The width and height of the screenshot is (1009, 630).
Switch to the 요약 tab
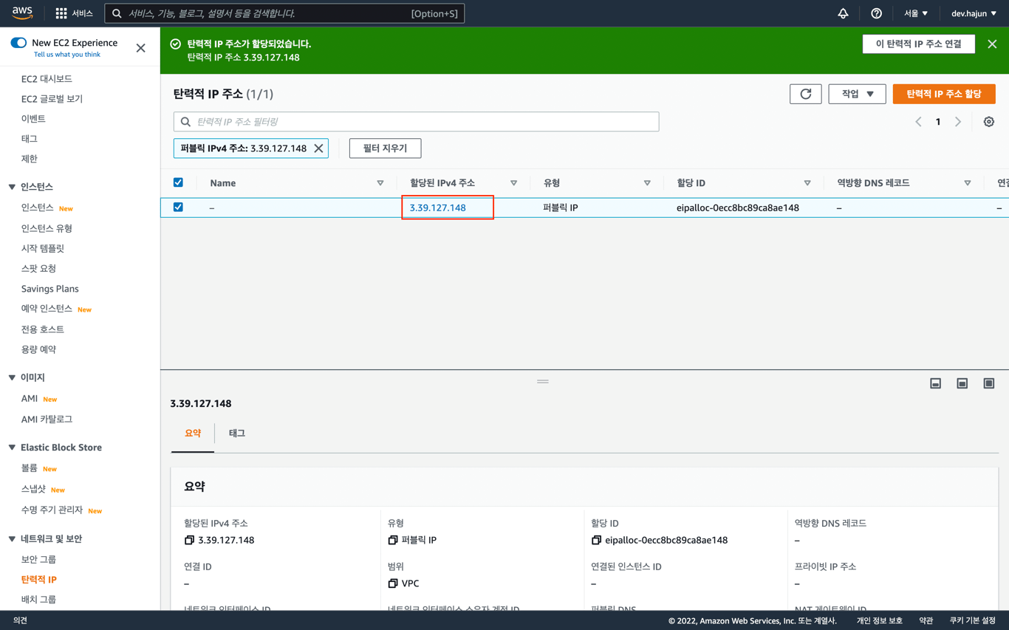(x=193, y=434)
